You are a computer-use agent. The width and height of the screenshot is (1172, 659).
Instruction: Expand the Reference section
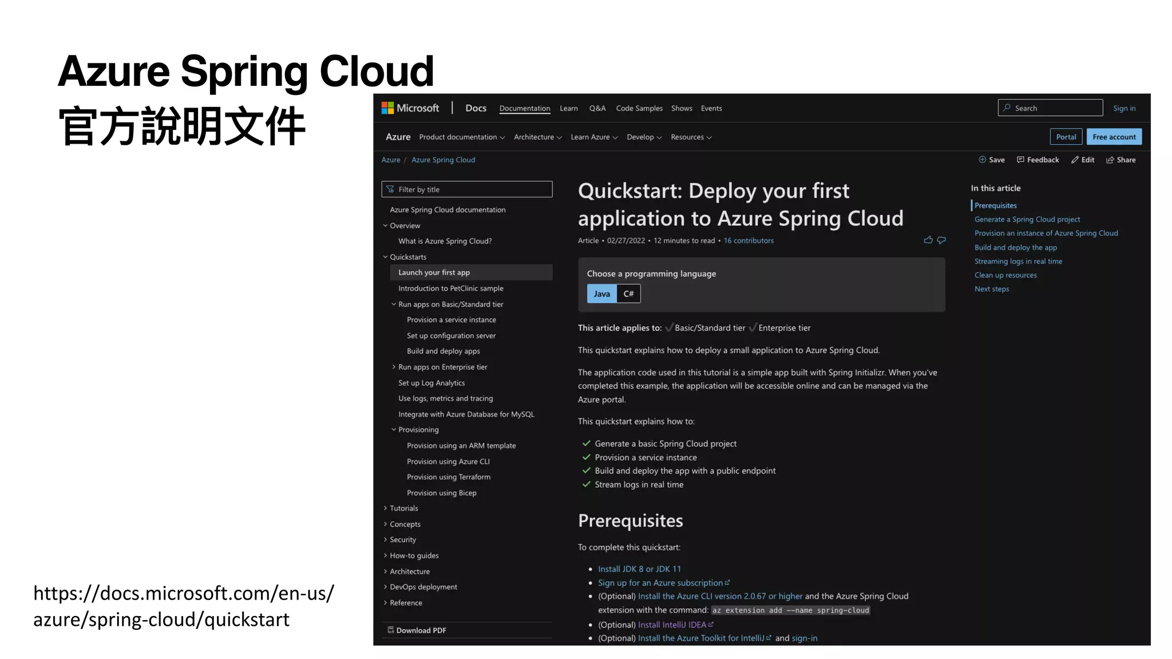(x=385, y=602)
